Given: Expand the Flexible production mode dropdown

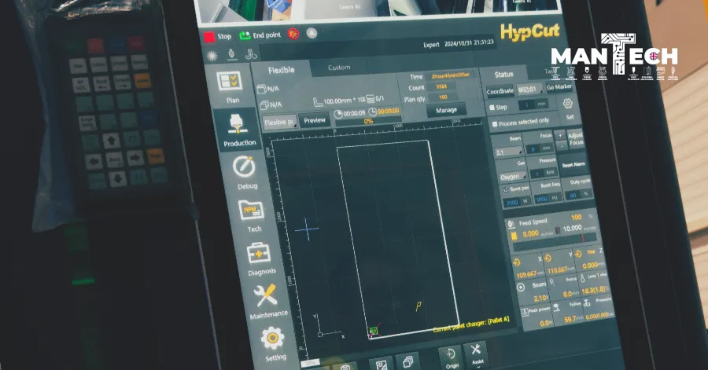Looking at the screenshot, I should pos(279,123).
